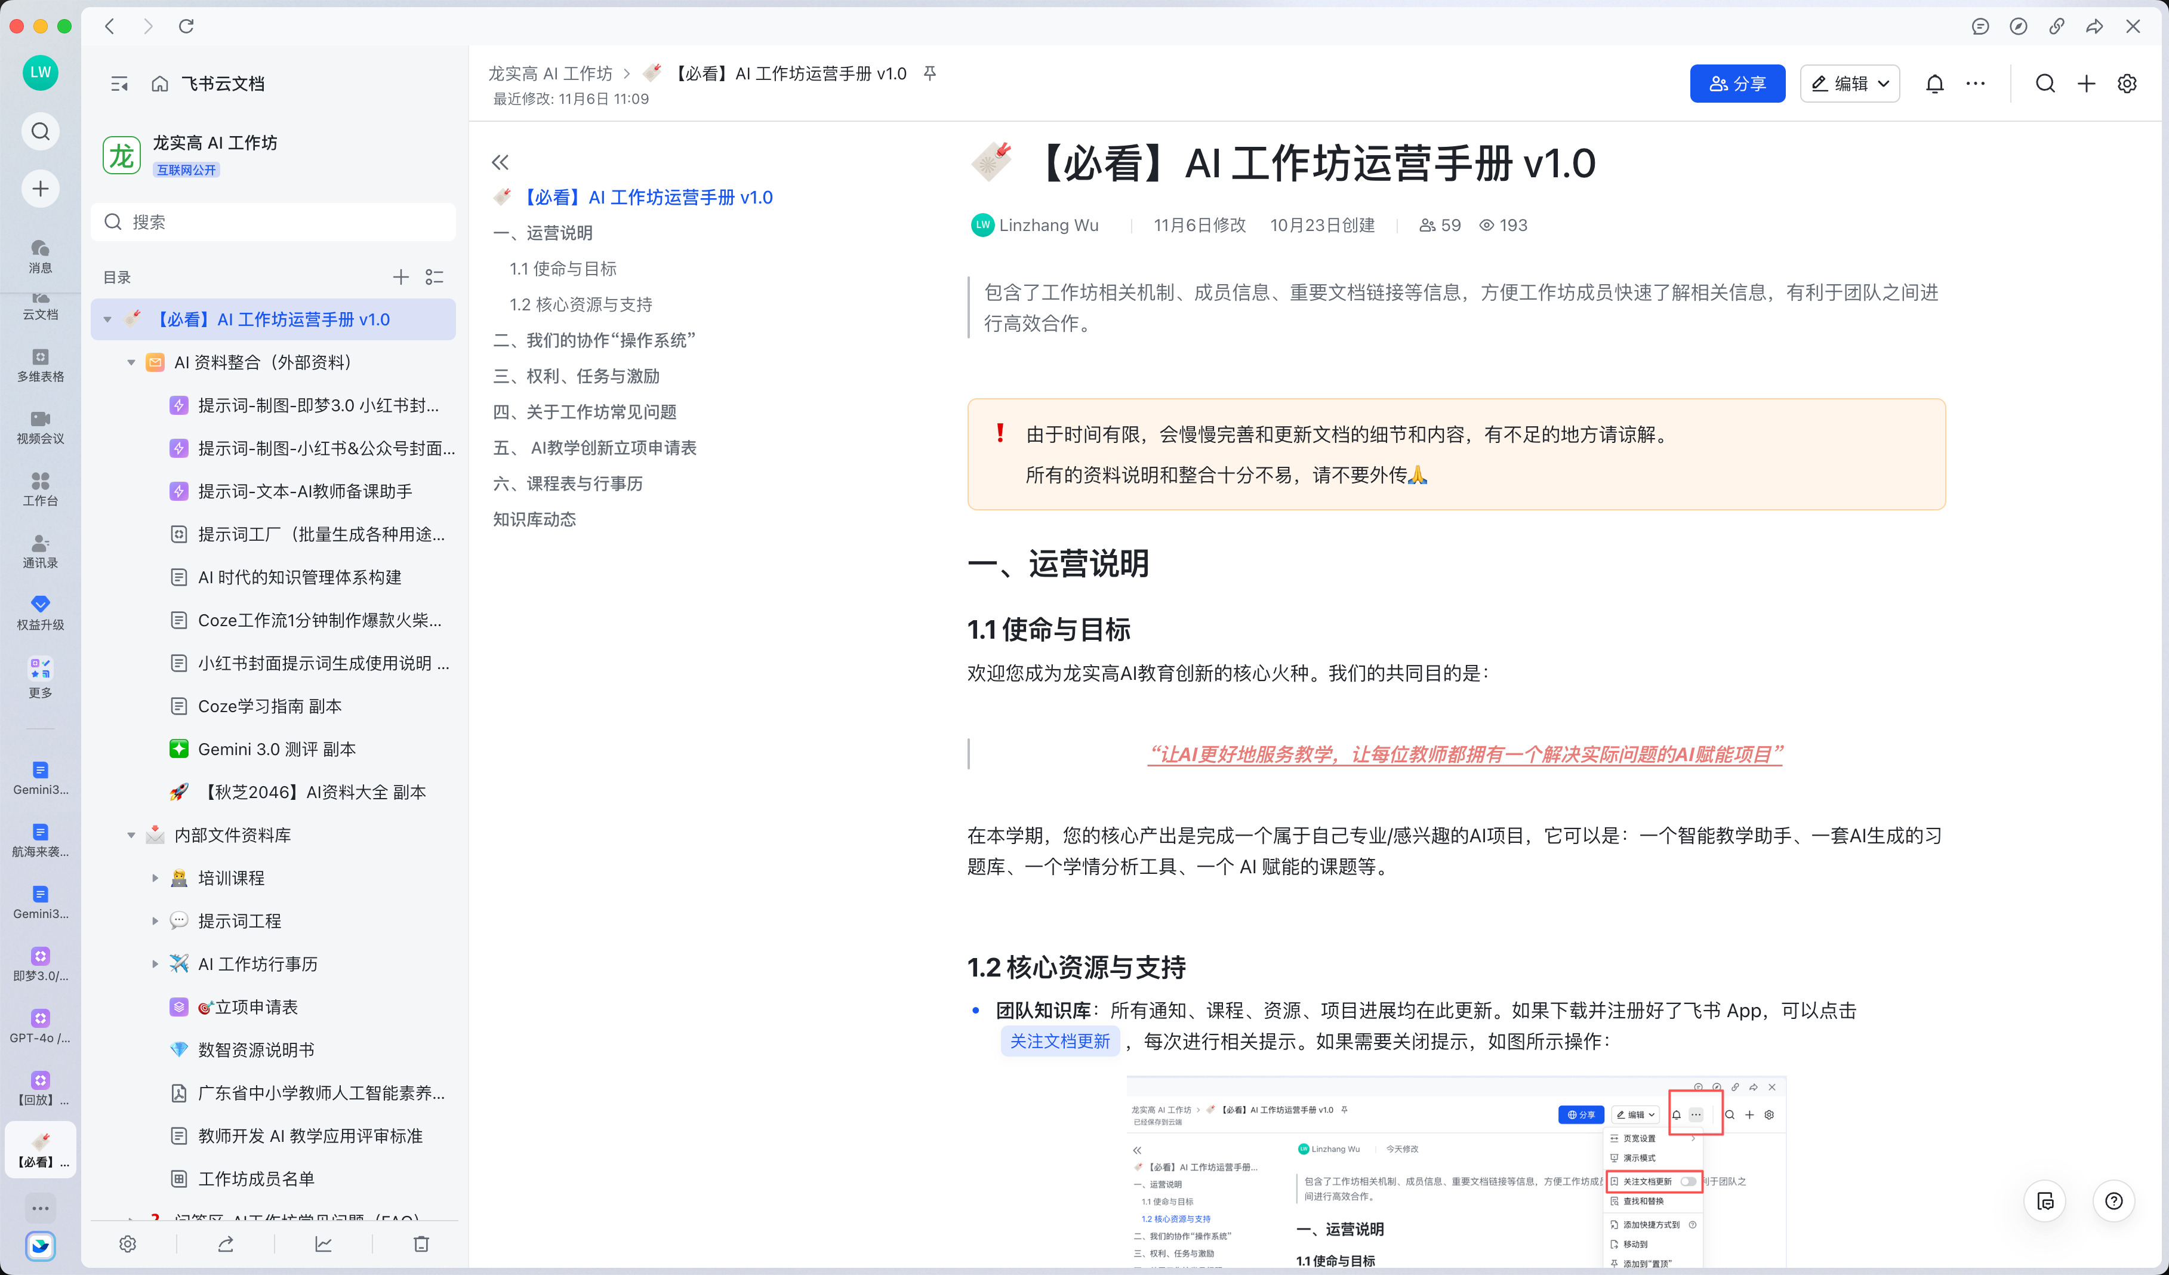This screenshot has height=1275, width=2169.
Task: Expand the 培训课程 folder
Action: pos(155,878)
